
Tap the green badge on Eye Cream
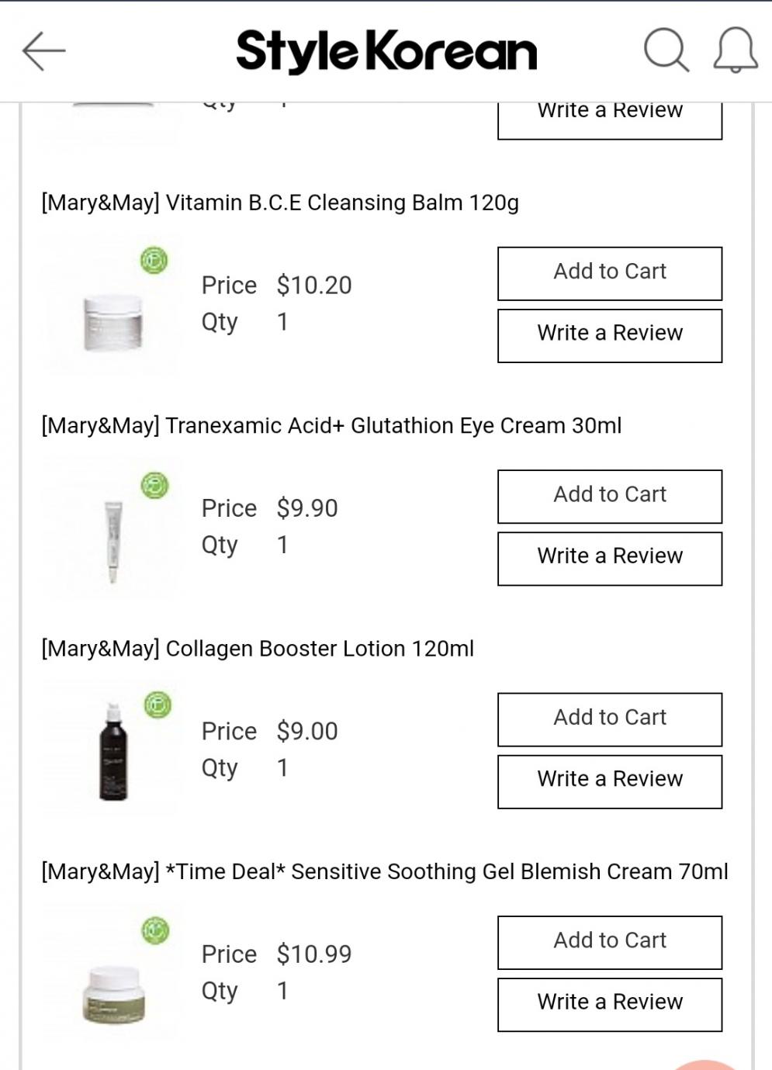155,486
